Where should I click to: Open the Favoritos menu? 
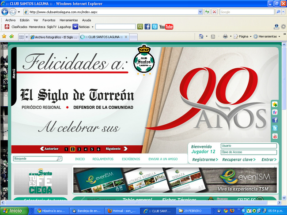click(x=49, y=20)
